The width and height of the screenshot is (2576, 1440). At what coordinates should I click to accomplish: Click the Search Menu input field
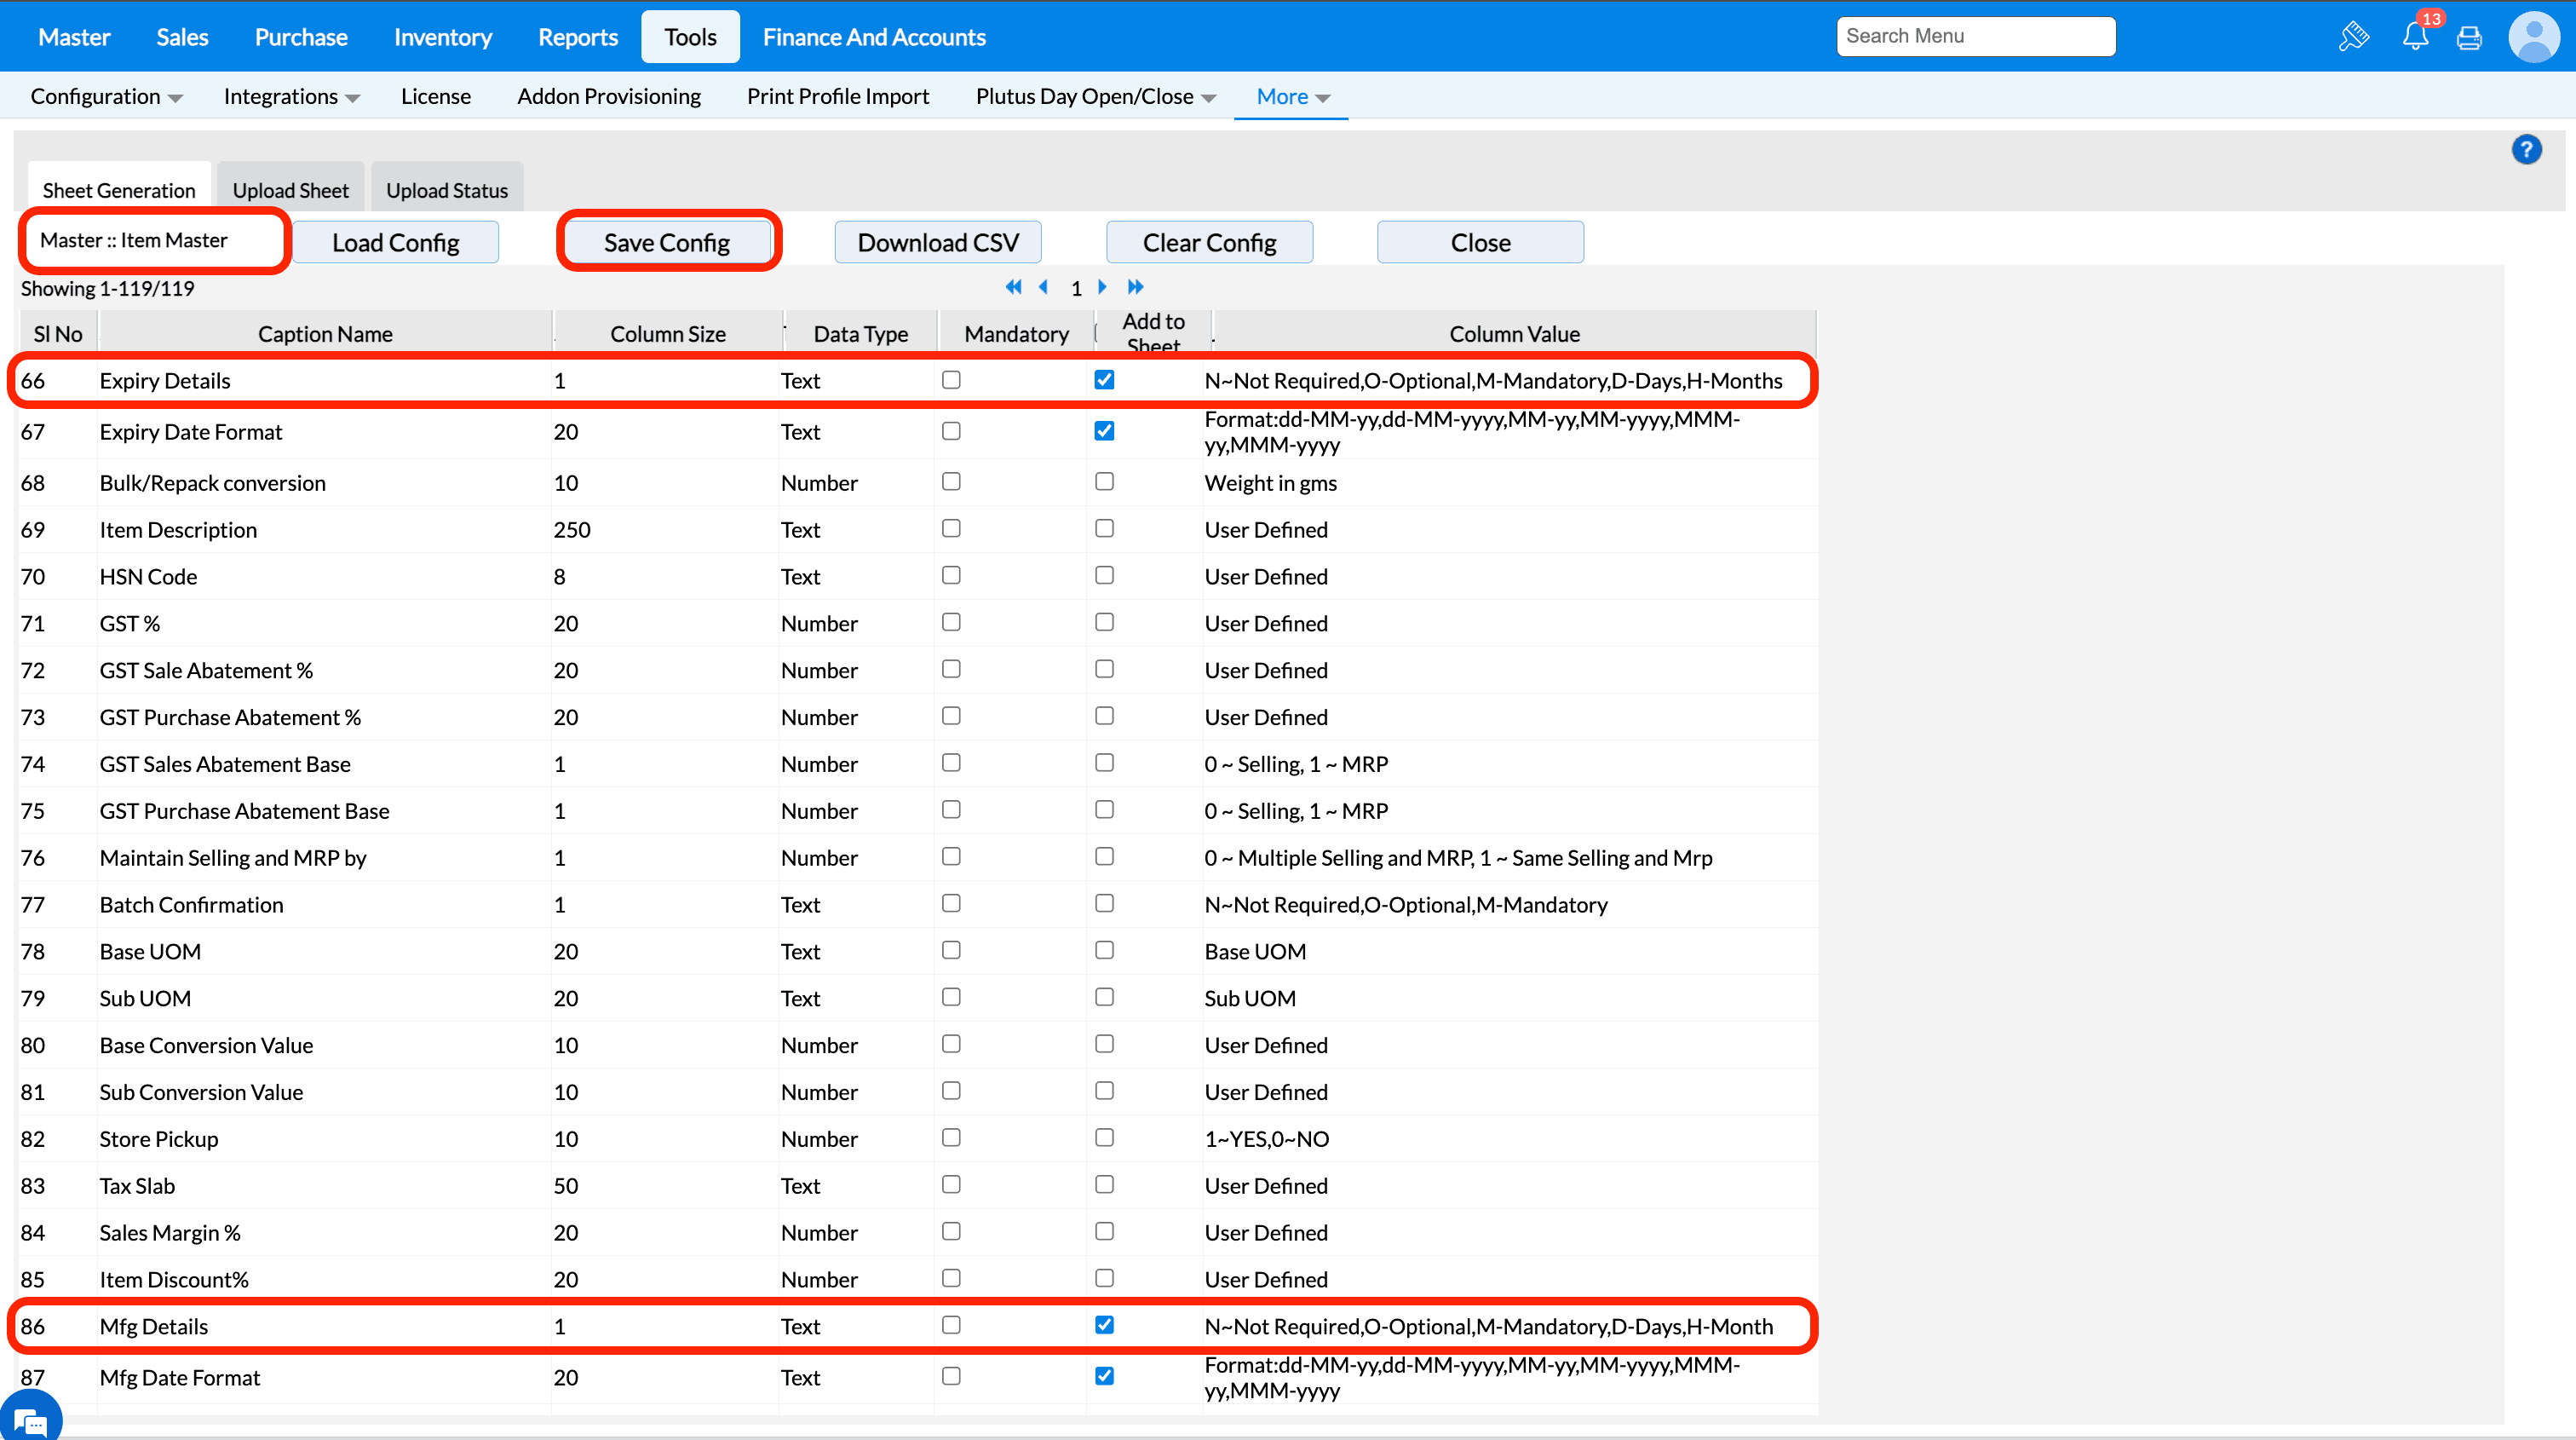point(1975,36)
